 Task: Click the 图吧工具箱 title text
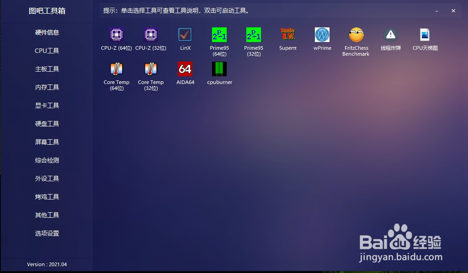point(47,11)
